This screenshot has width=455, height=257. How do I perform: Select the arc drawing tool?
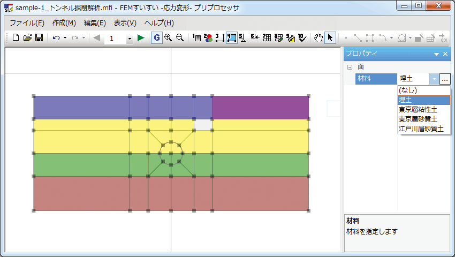(383, 38)
